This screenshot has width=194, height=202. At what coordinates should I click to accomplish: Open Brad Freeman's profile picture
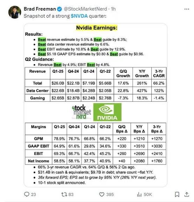(x=15, y=12)
